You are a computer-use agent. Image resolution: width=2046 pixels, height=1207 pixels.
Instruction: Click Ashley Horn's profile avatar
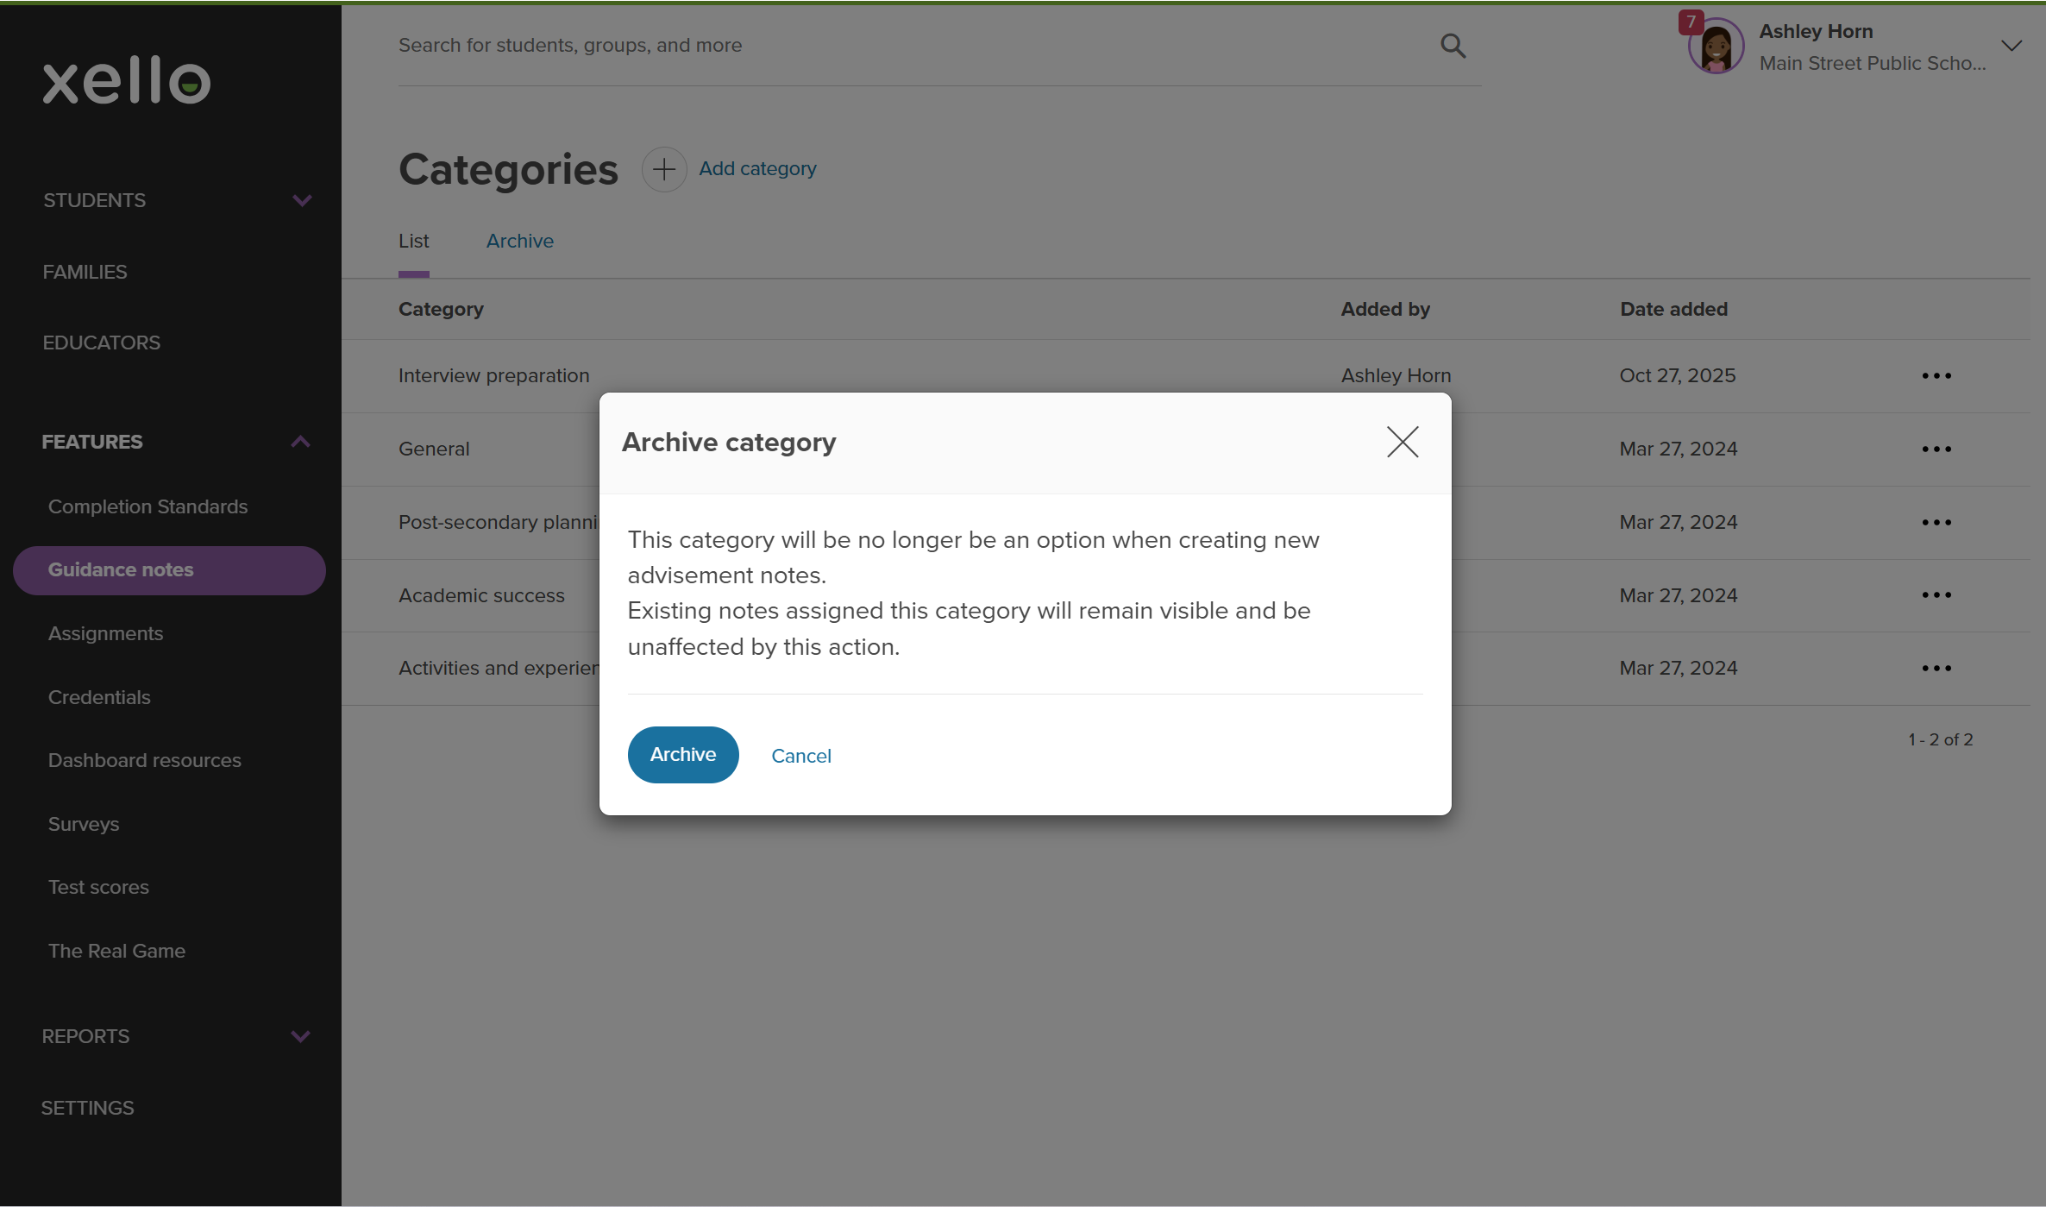pos(1716,47)
